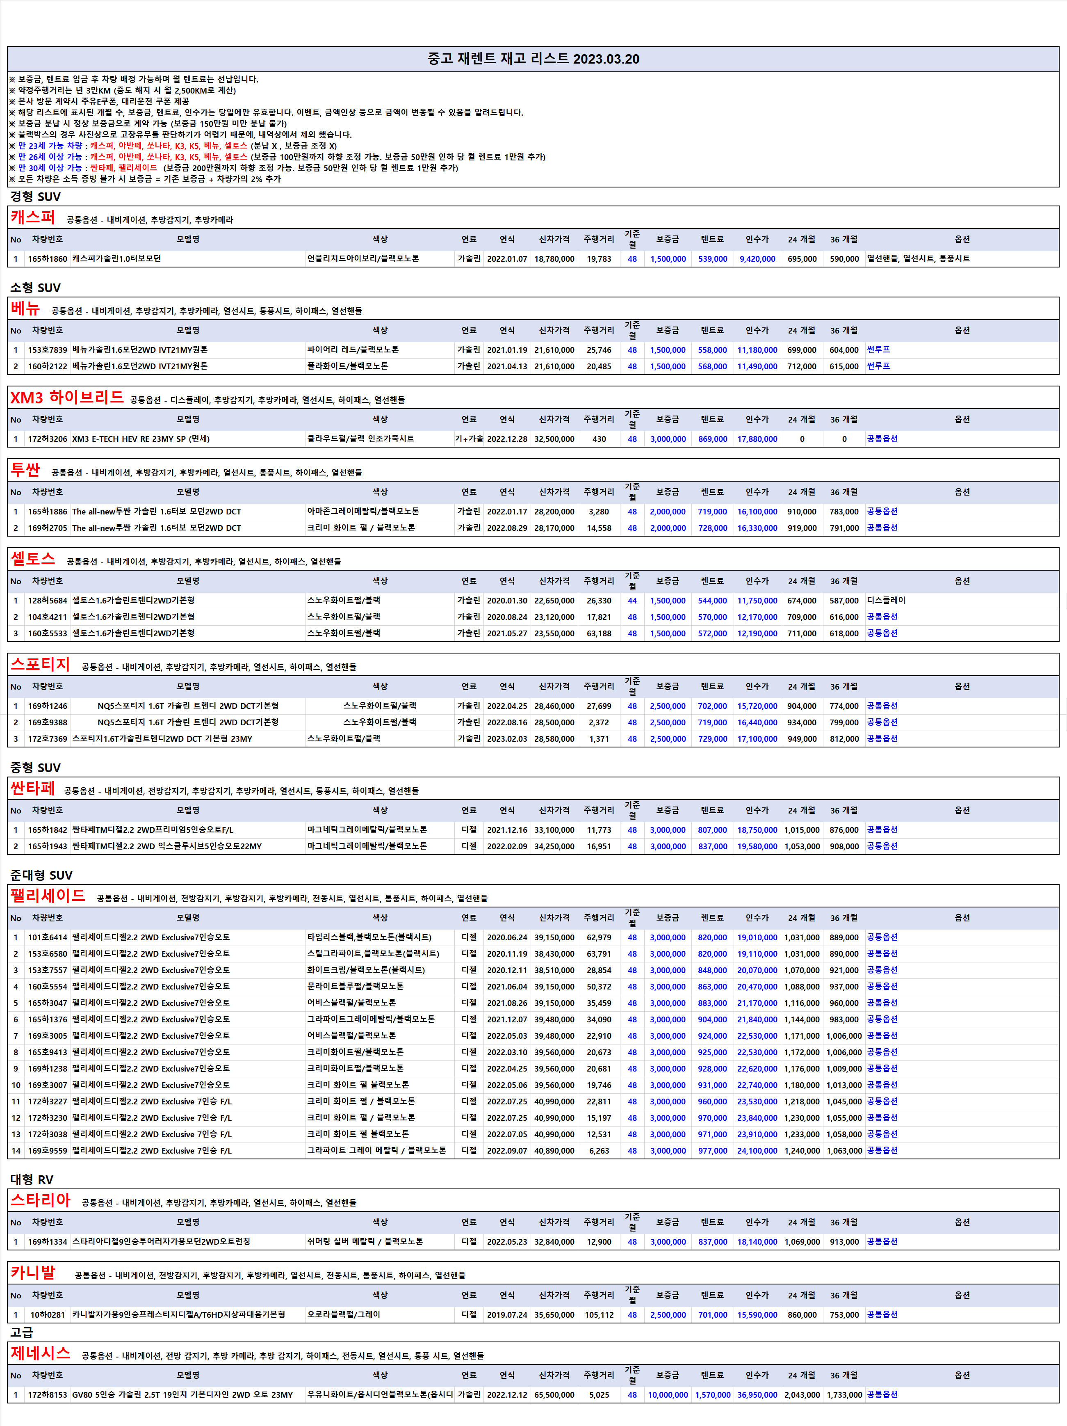
Task: Select buyout price "19,580,000"
Action: [x=757, y=846]
